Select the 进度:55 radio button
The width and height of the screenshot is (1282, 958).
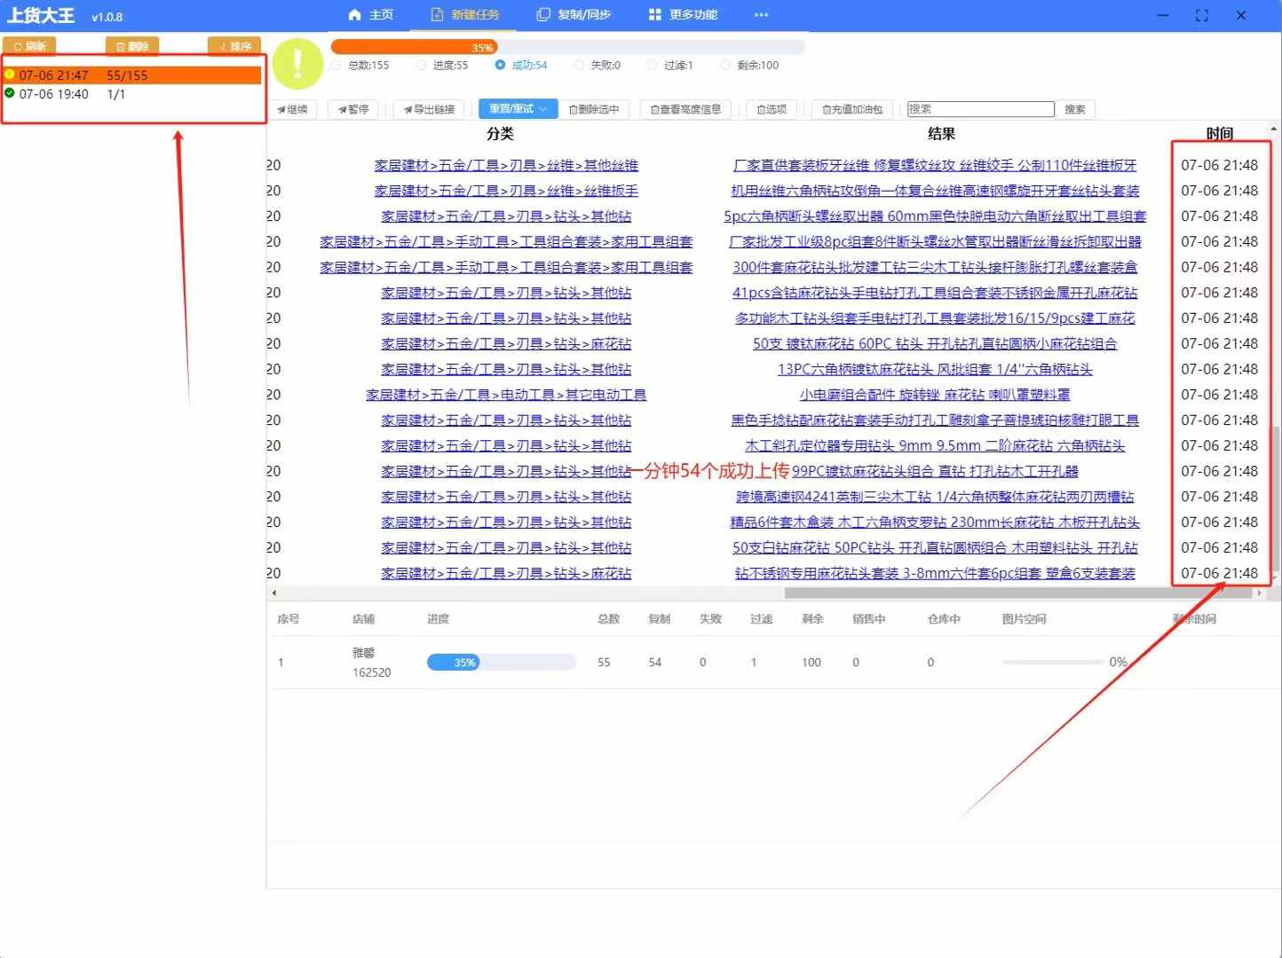[422, 65]
